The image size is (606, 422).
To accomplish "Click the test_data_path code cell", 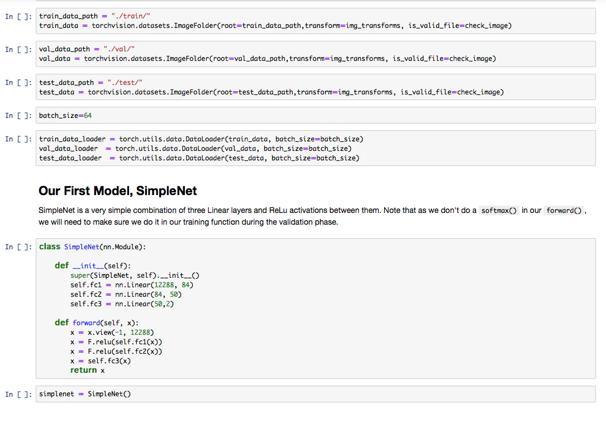I will 316,87.
